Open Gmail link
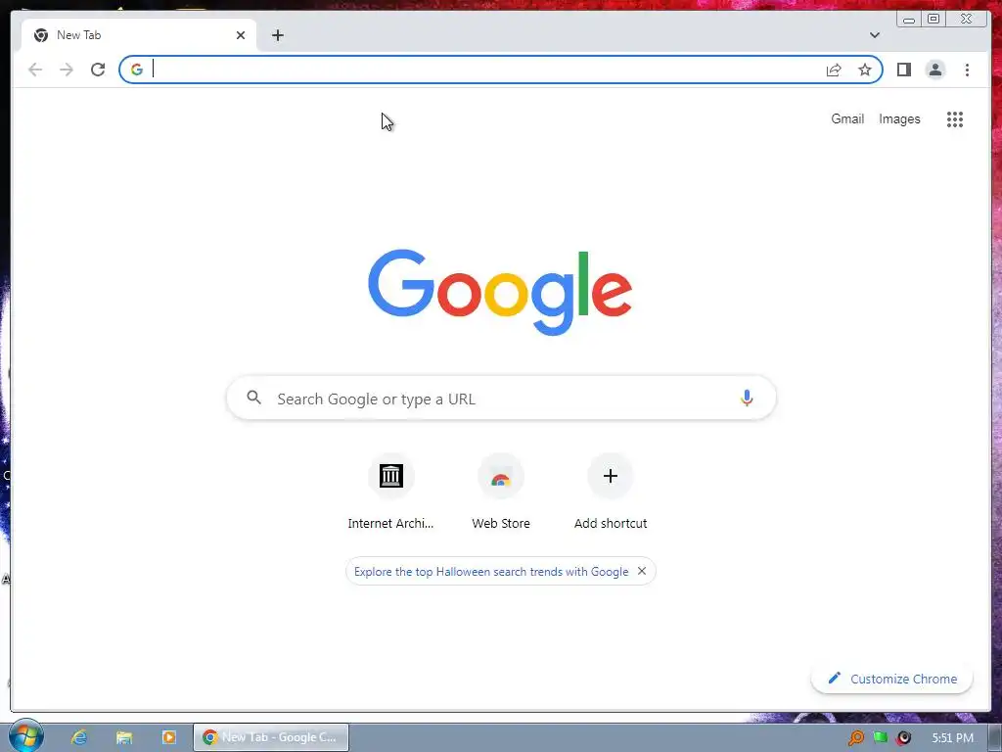Screen dimensions: 1002x752 (847, 118)
